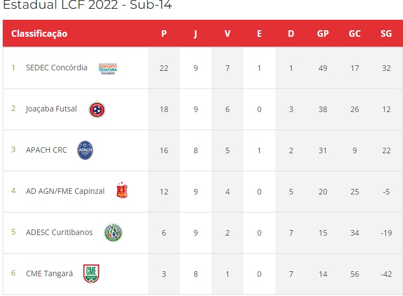
Task: Click the red AGN Capinzal shield
Action: click(122, 190)
